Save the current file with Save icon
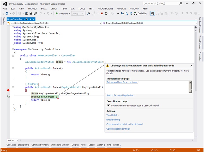 [x=31, y=13]
